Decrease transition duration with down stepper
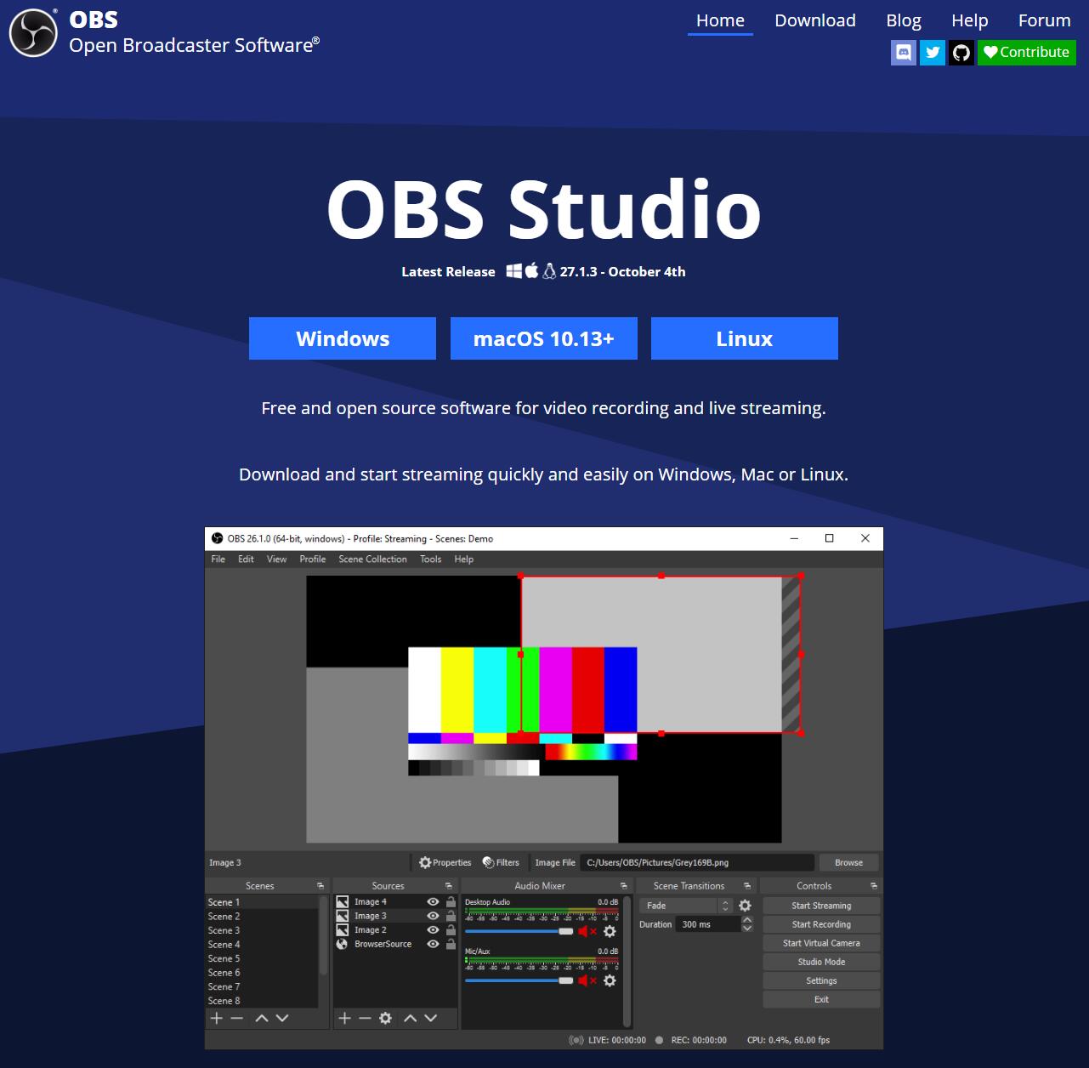The image size is (1089, 1068). tap(747, 929)
